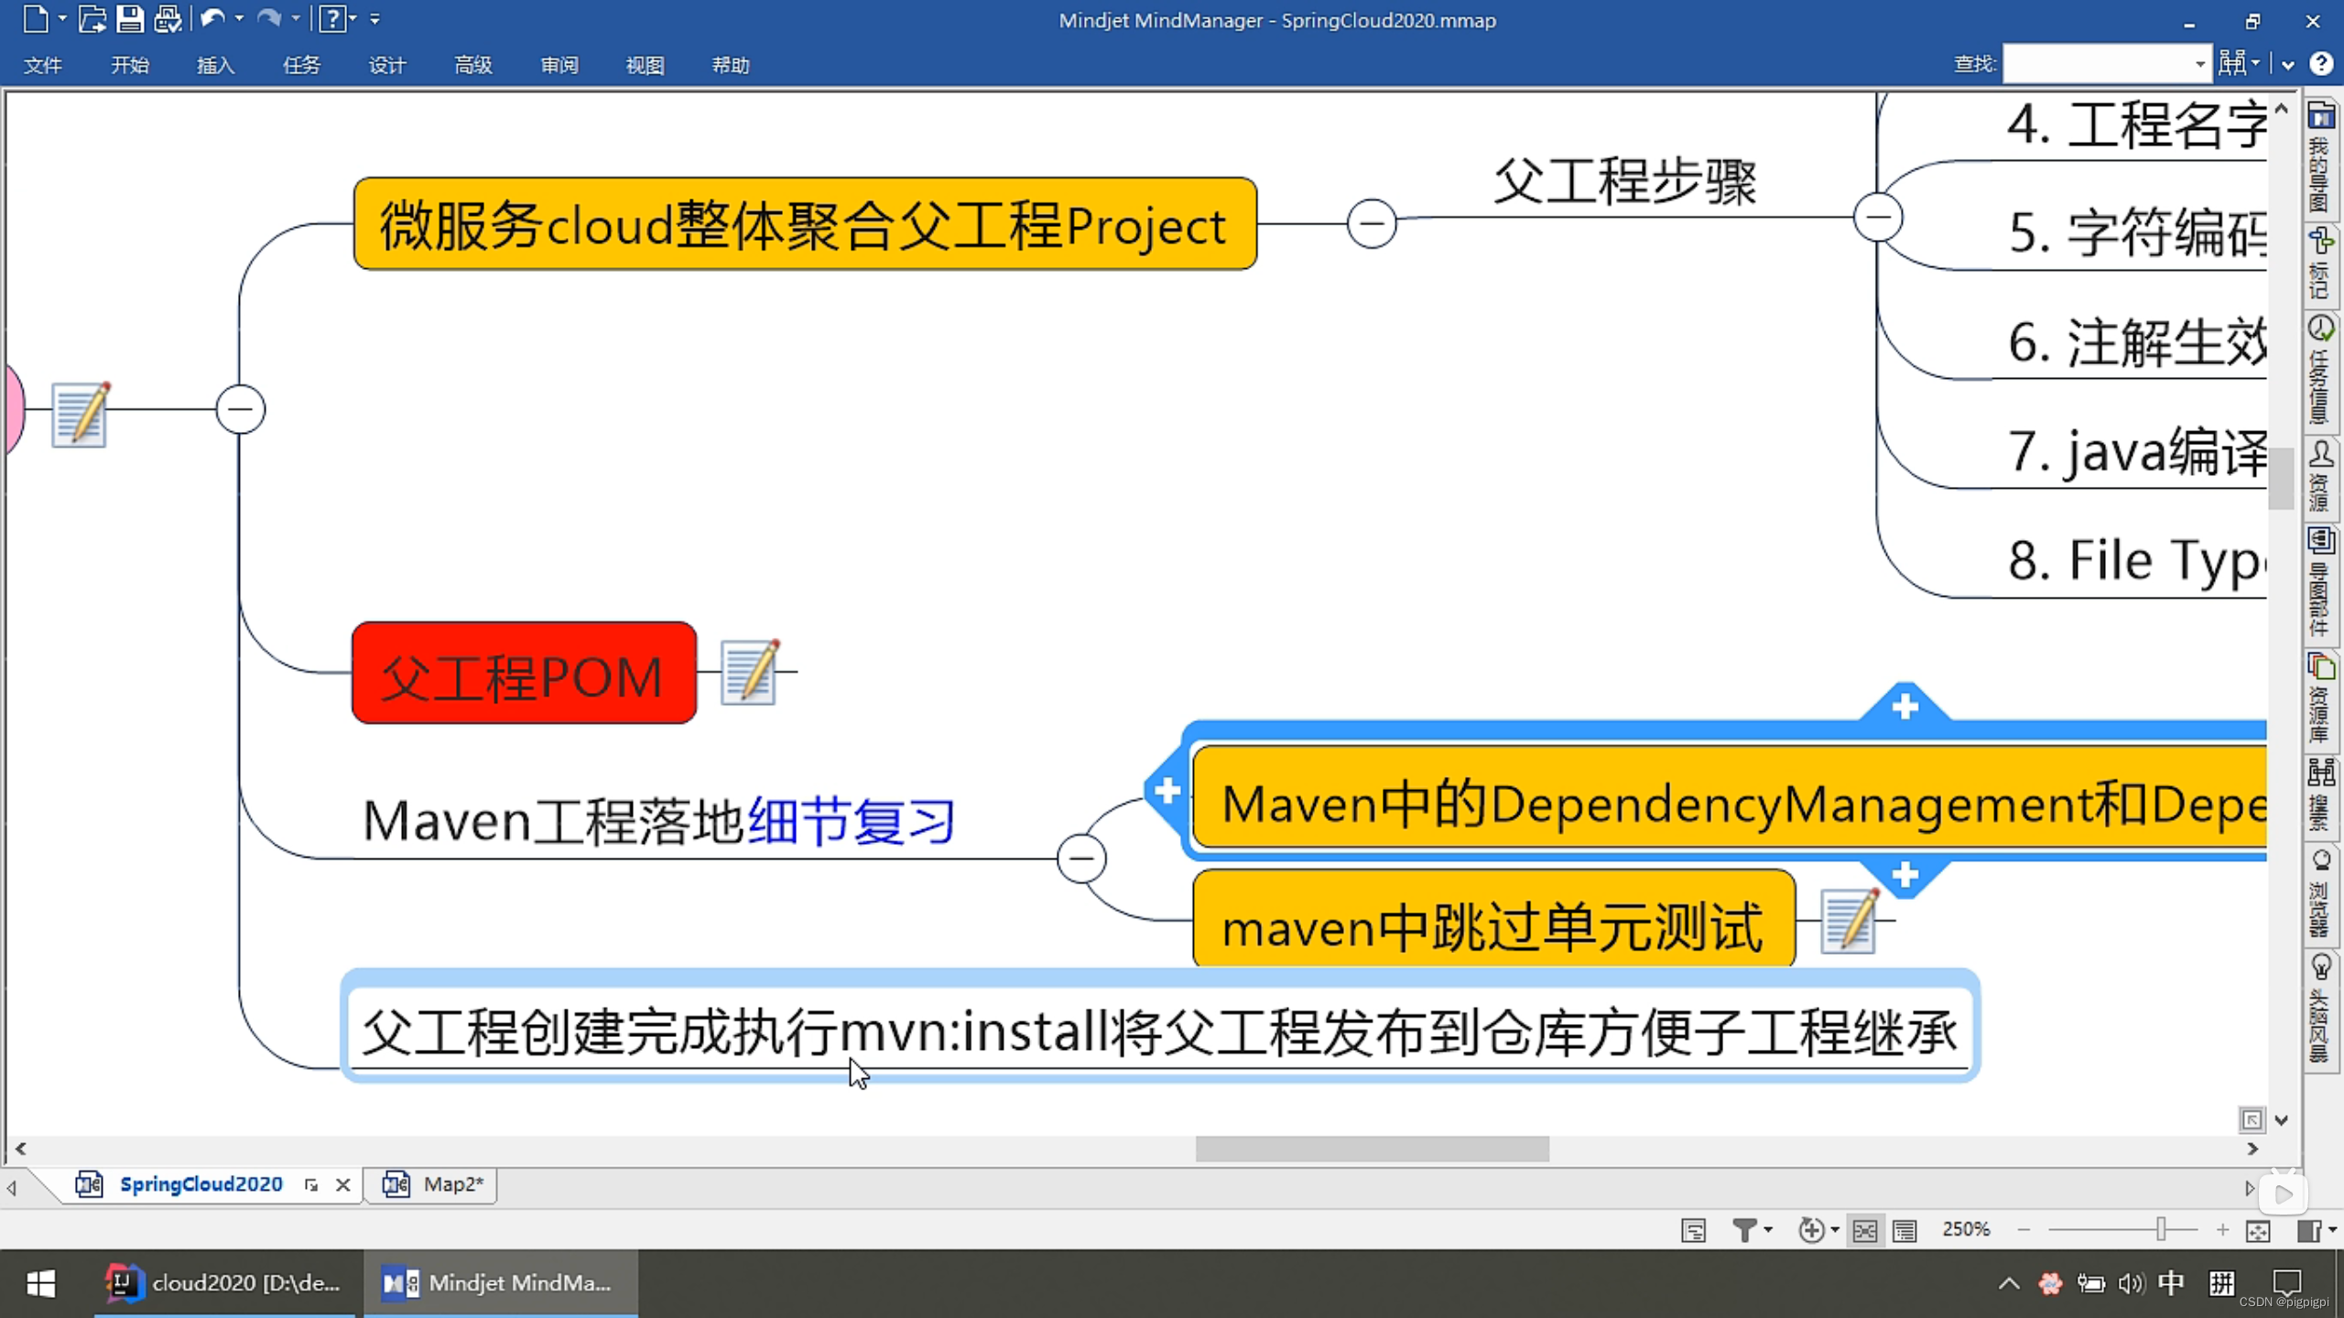The height and width of the screenshot is (1318, 2344).
Task: Open the Windows Start menu
Action: [41, 1283]
